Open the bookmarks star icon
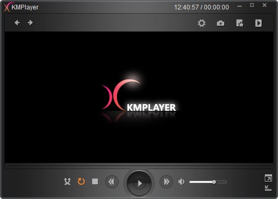 tap(240, 23)
